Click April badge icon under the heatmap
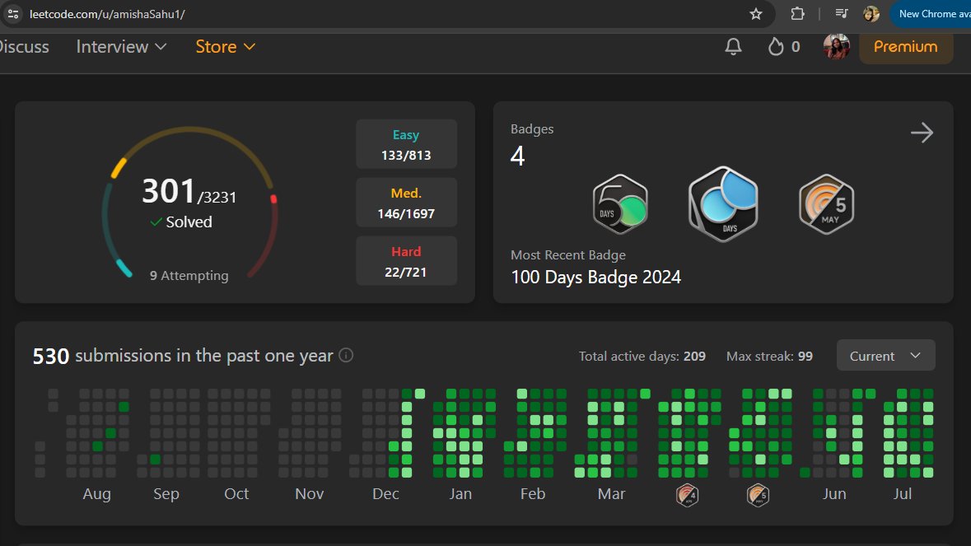 click(688, 495)
